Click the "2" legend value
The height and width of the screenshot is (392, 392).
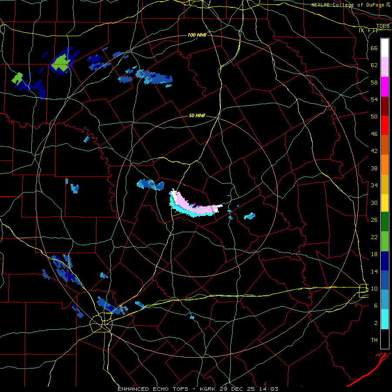(x=376, y=323)
